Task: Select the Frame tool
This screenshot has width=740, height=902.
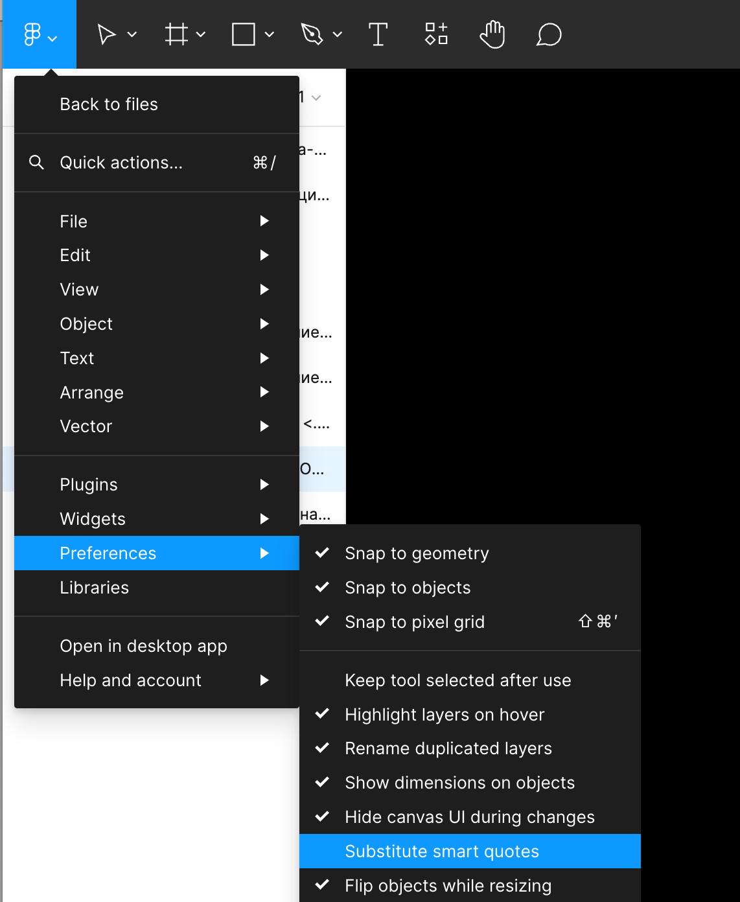Action: tap(176, 34)
